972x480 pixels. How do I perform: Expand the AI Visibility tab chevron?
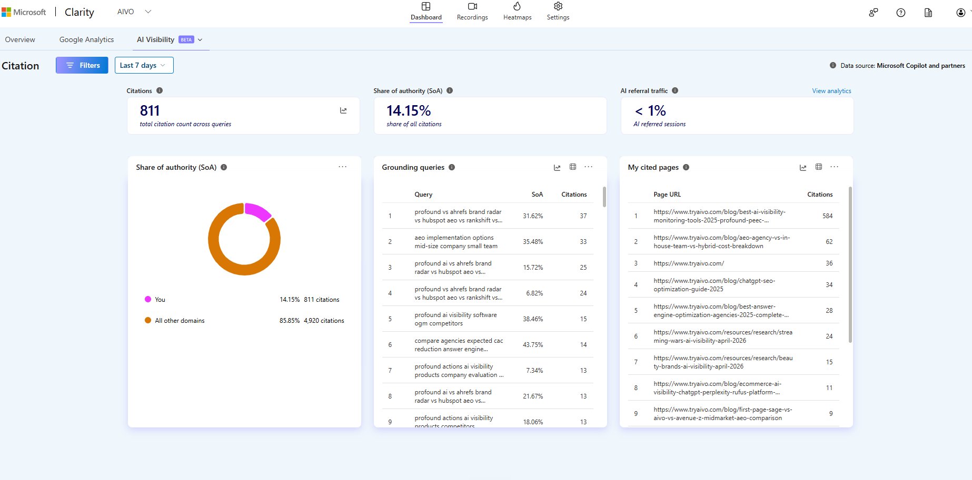point(200,39)
